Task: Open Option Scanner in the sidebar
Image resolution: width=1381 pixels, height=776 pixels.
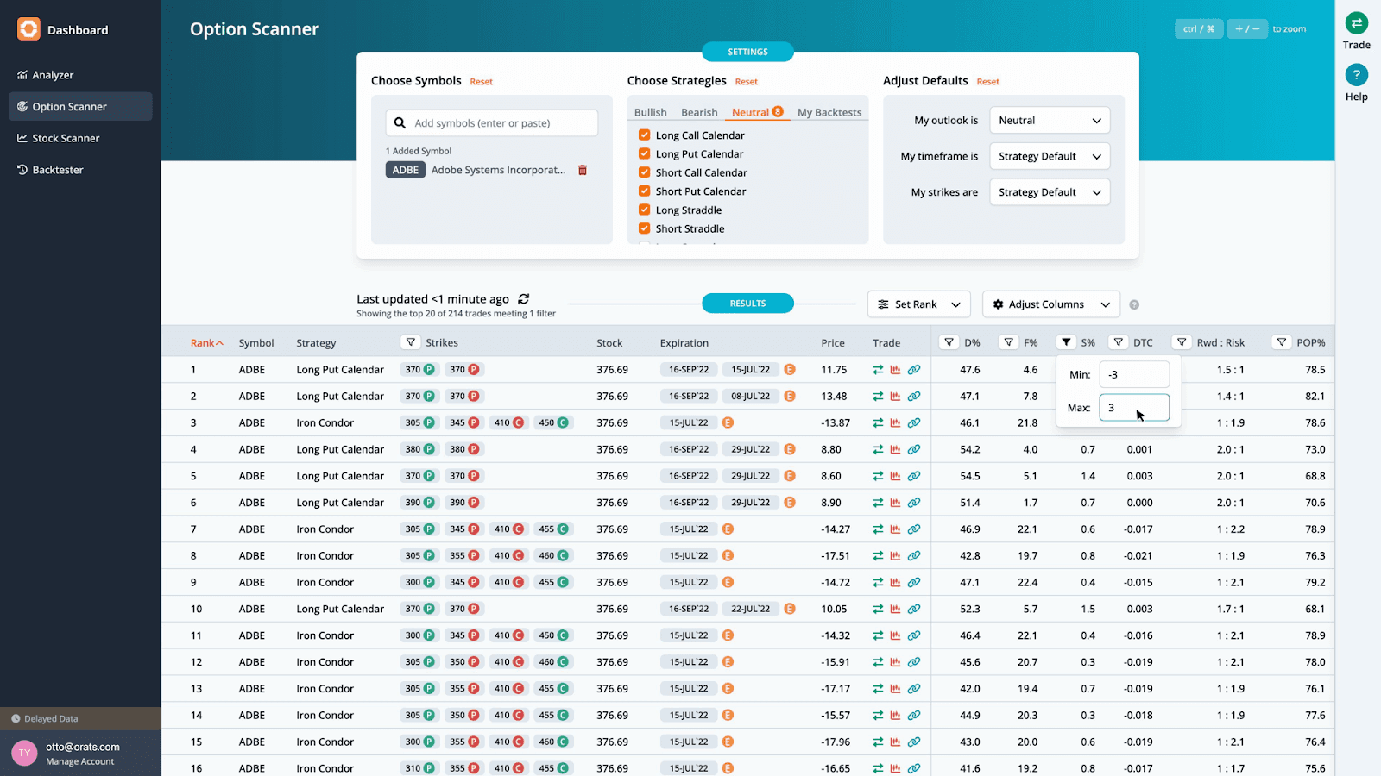Action: click(x=80, y=106)
